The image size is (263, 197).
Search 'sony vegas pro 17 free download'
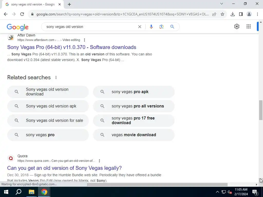coord(134,121)
